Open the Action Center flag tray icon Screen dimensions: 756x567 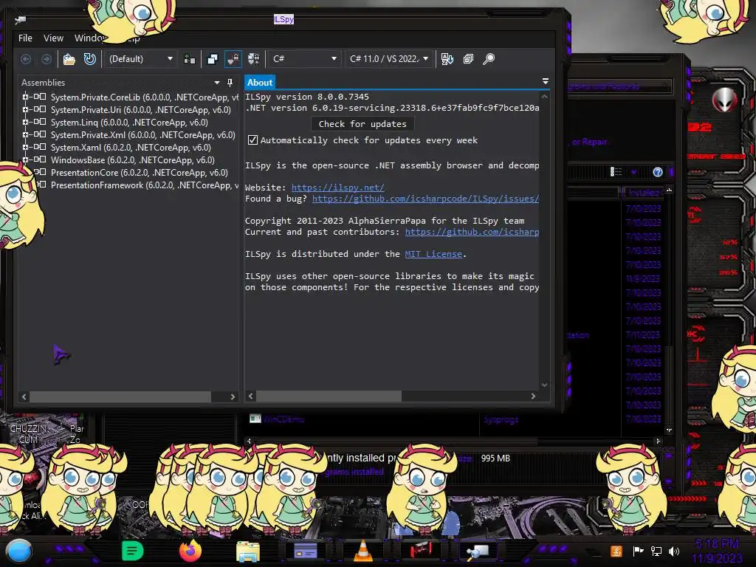click(639, 551)
